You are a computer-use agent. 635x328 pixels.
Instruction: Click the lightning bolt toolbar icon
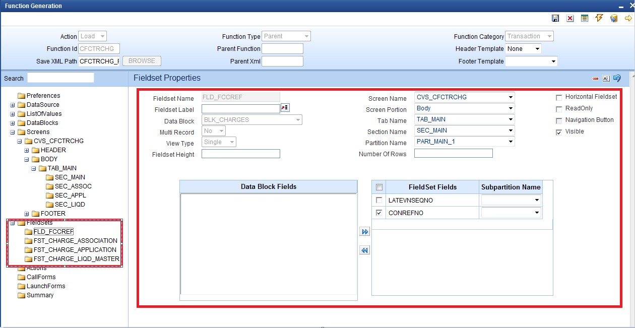coord(599,18)
